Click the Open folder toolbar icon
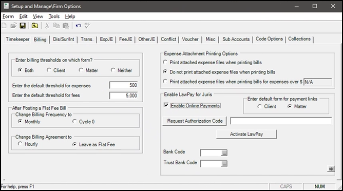Screen dimensions: 343x191 (13, 26)
